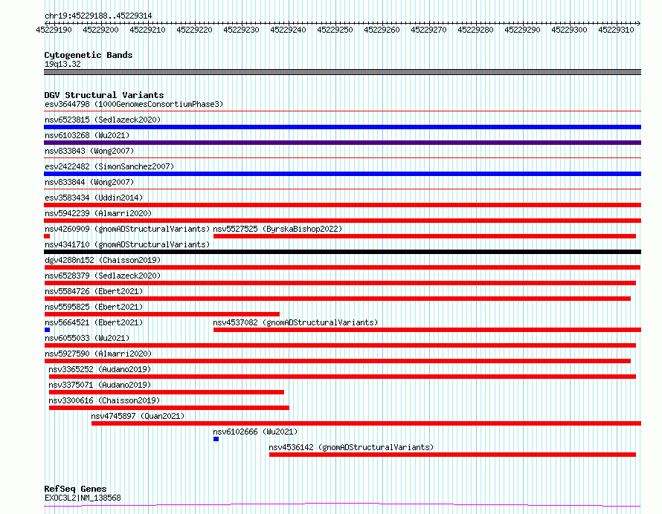Open nsv4260909 (gnomADStructuralVariants) label
The width and height of the screenshot is (662, 514).
127,229
